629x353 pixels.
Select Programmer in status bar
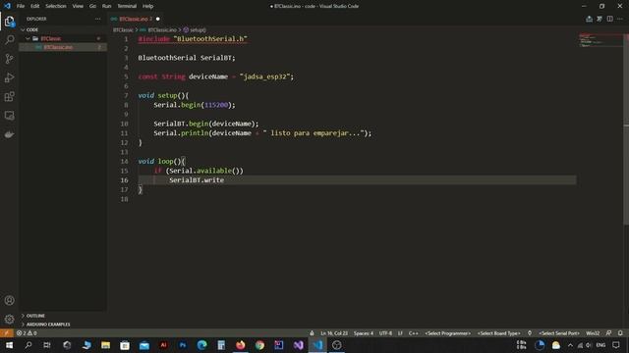click(447, 333)
